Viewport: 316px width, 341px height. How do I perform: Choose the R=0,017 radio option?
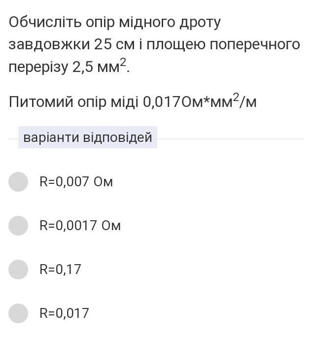(19, 313)
